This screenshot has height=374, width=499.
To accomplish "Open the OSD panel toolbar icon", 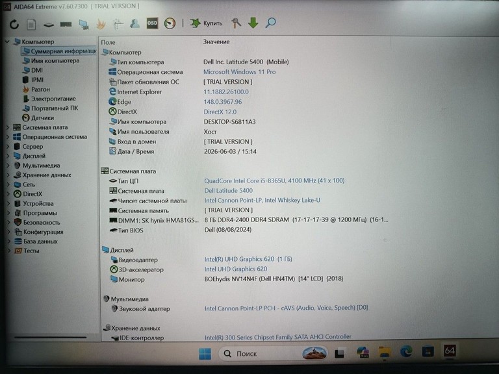I will point(152,23).
